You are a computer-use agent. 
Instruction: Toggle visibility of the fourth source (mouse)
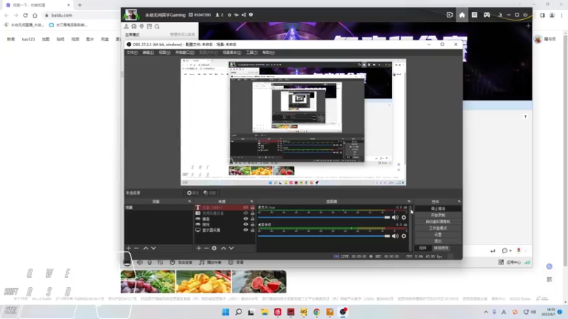[x=246, y=224]
